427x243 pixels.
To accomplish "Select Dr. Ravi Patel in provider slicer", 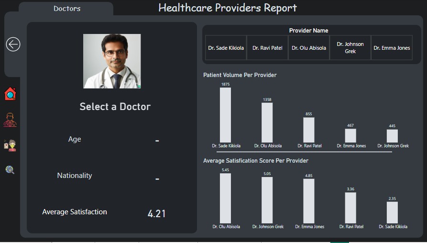I will pos(267,48).
